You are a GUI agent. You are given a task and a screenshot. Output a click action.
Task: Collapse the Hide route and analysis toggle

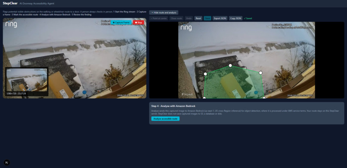coord(164,12)
